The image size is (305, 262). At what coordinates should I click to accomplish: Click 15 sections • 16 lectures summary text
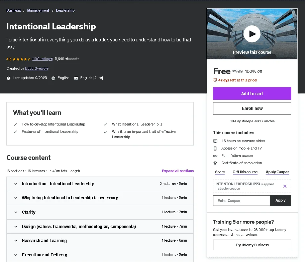[x=43, y=171]
